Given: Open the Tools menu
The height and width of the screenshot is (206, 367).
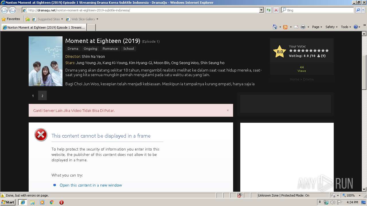Looking at the screenshot, I should coord(346,27).
